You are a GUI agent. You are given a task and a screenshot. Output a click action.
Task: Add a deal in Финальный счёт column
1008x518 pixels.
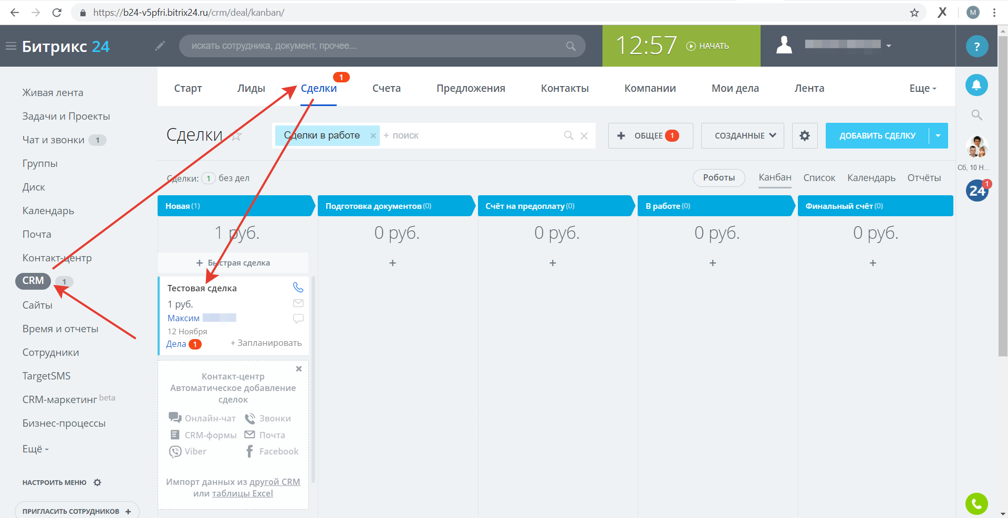pyautogui.click(x=873, y=263)
